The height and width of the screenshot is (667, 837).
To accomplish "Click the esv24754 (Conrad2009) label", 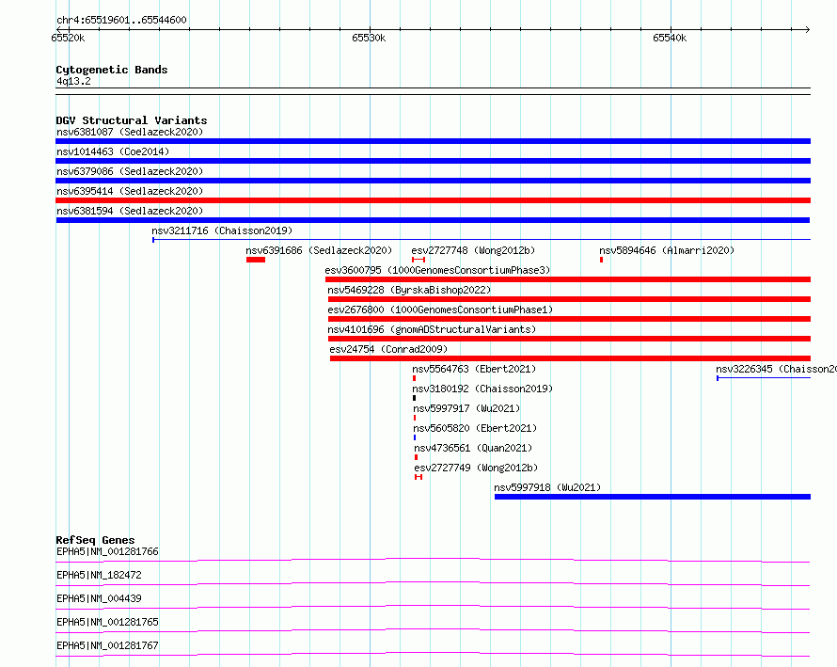I will coord(388,349).
